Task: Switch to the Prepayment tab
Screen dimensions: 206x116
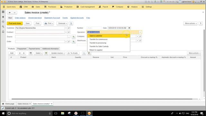Action: [x=22, y=49]
